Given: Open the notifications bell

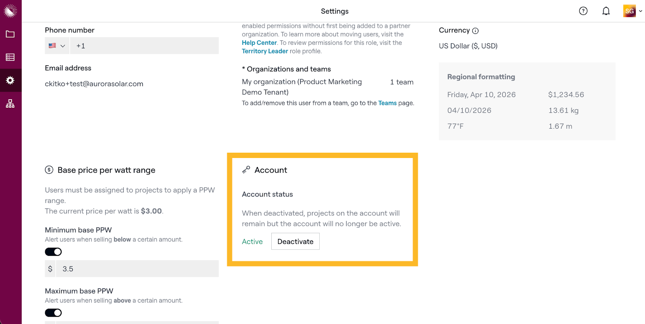Looking at the screenshot, I should coord(606,11).
